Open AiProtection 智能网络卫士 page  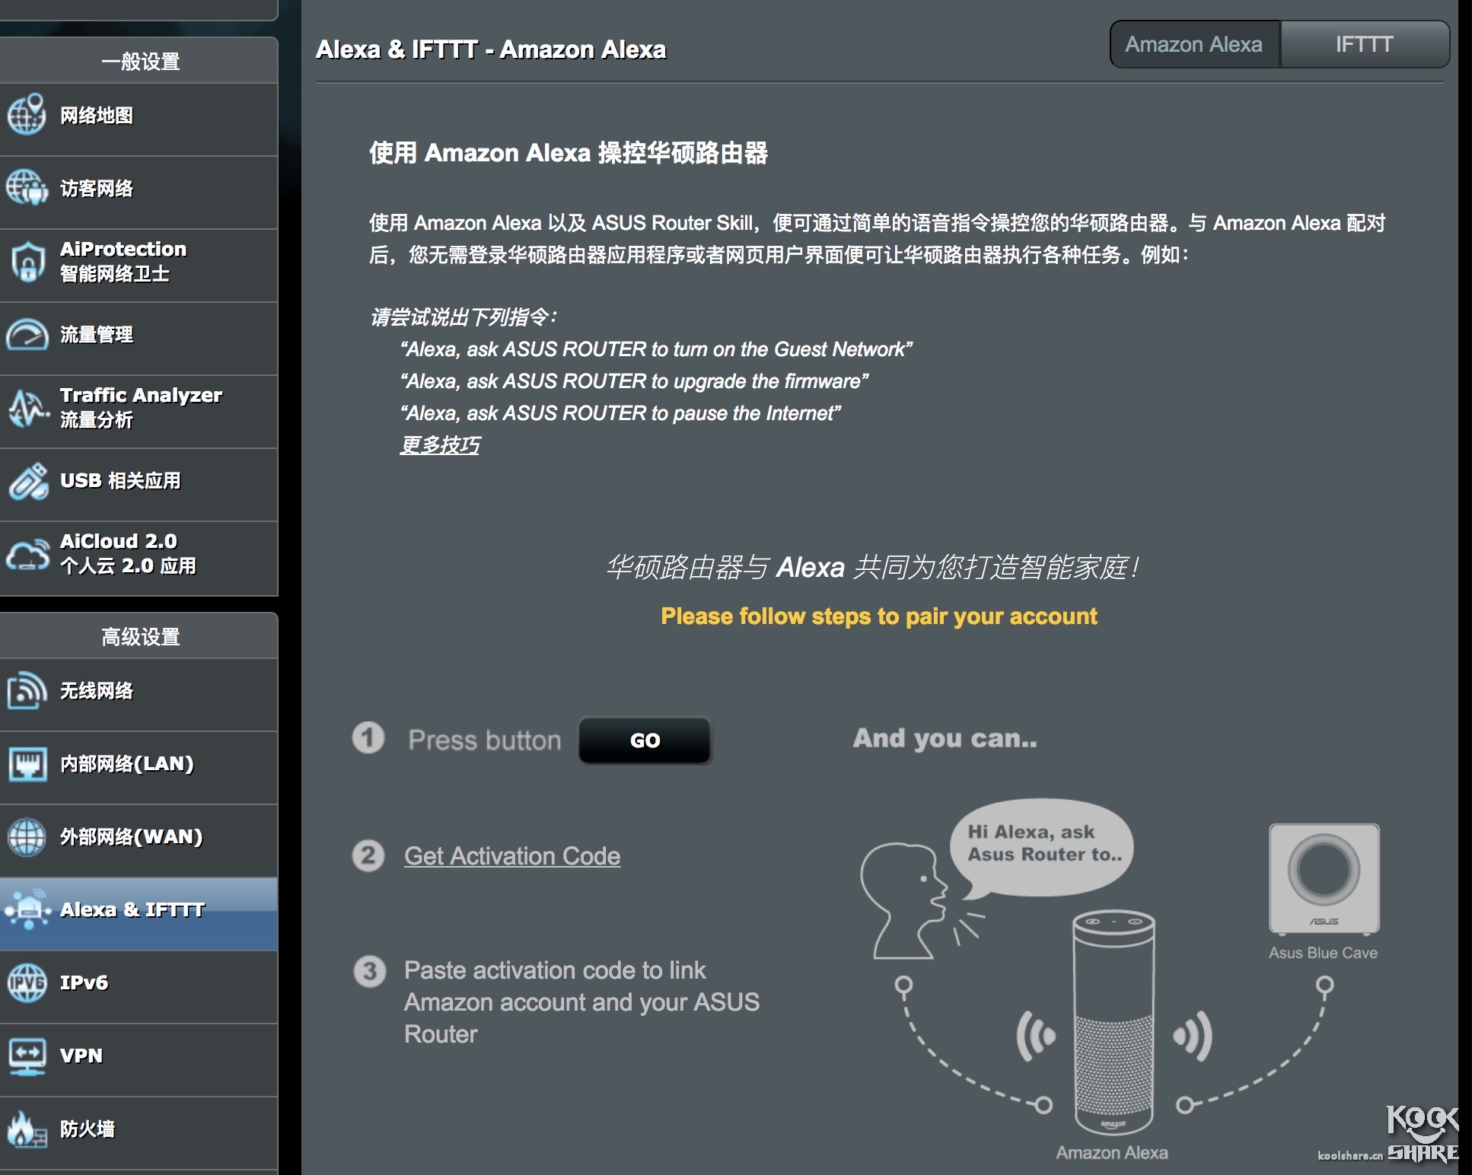tap(139, 266)
